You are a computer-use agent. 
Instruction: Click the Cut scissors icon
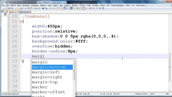[x=26, y=8]
